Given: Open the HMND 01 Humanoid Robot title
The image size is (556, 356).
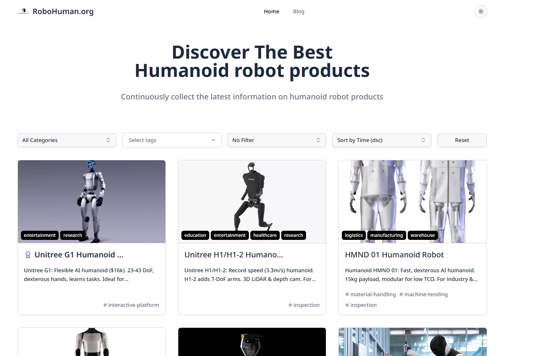Looking at the screenshot, I should click(394, 255).
